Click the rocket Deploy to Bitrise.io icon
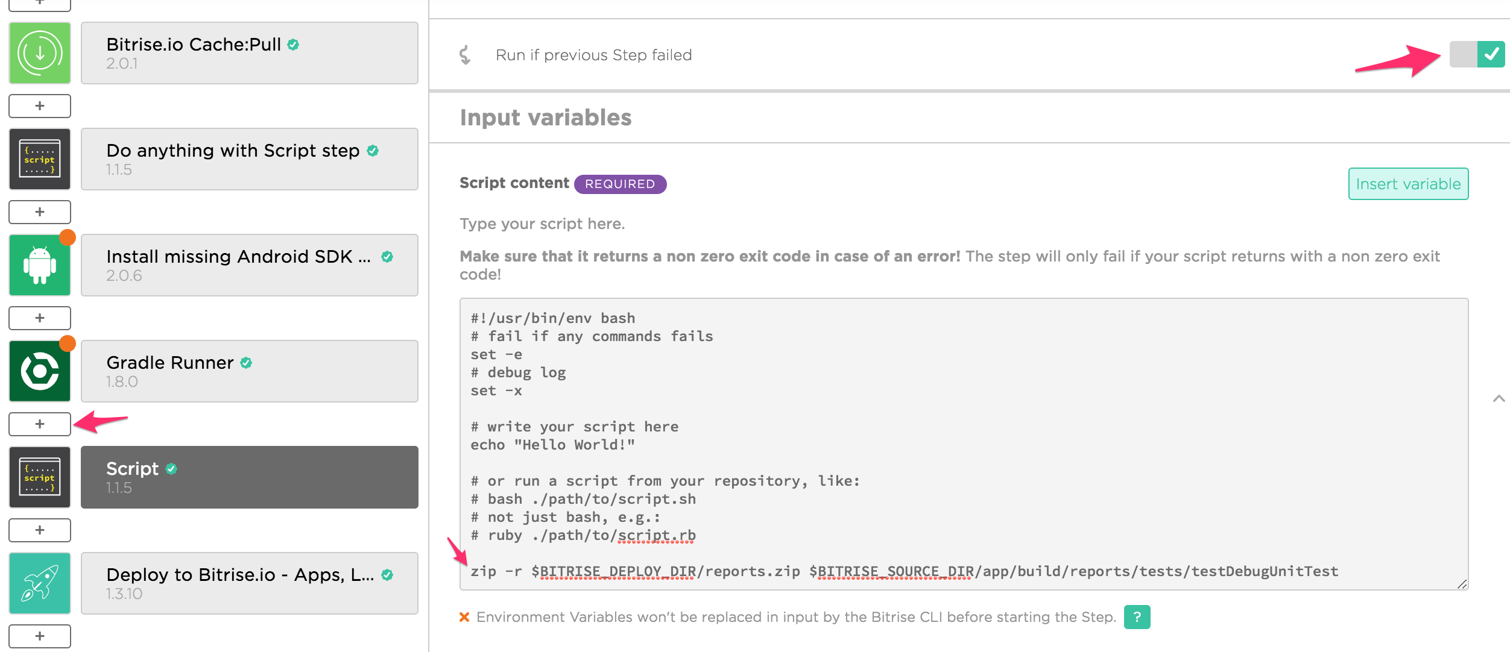Screen dimensions: 1510x652 [40, 583]
